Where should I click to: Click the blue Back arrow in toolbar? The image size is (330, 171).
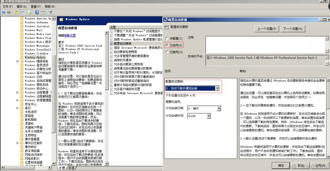coord(3,12)
